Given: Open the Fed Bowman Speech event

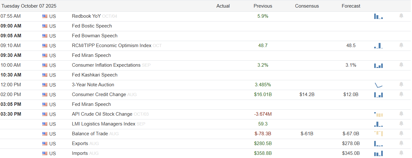Looking at the screenshot, I should coord(95,36).
